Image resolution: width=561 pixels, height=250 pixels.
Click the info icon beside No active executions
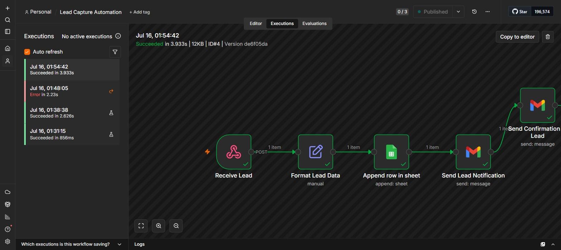[x=118, y=36]
